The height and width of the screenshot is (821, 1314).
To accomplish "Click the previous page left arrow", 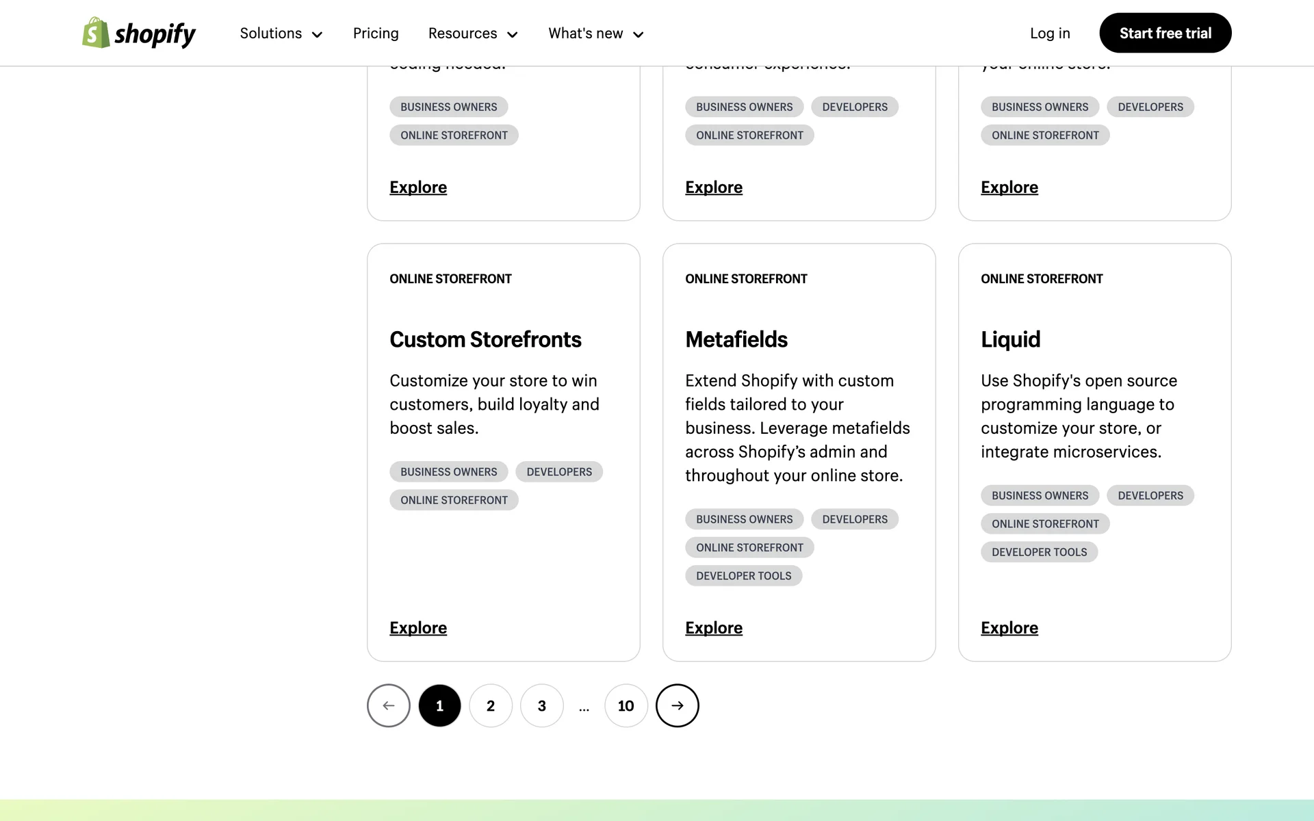I will pos(389,705).
